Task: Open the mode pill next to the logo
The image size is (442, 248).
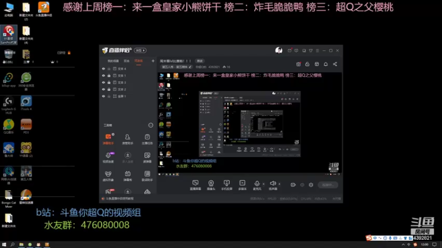Action: tap(140, 50)
